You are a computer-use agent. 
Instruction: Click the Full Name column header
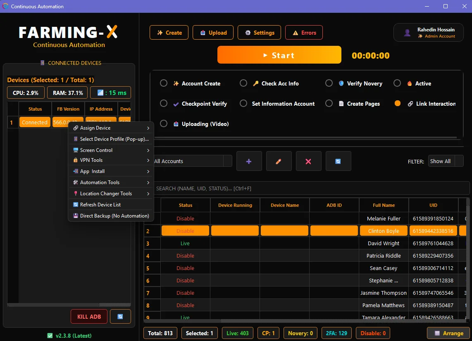pyautogui.click(x=384, y=205)
